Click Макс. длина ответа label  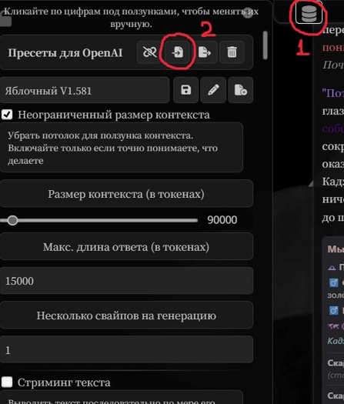click(x=126, y=247)
